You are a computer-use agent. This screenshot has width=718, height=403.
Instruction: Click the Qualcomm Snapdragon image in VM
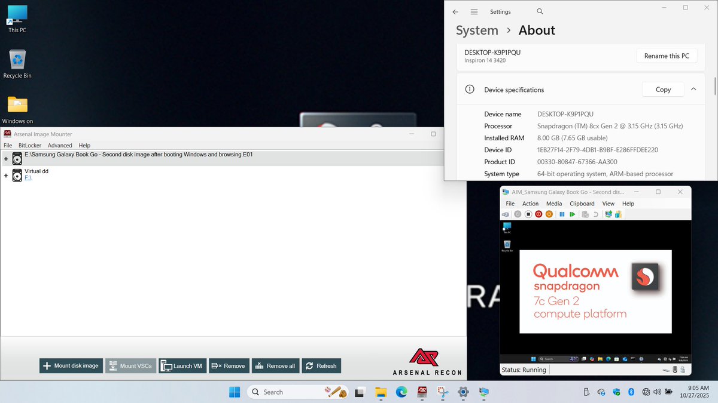pos(595,291)
